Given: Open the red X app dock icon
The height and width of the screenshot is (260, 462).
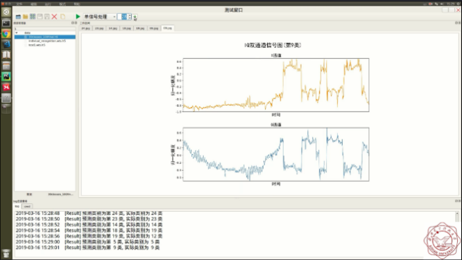Looking at the screenshot, I should click(6, 87).
